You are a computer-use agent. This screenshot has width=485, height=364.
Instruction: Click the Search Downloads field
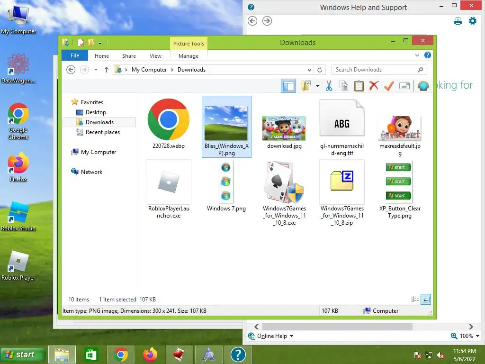click(379, 70)
